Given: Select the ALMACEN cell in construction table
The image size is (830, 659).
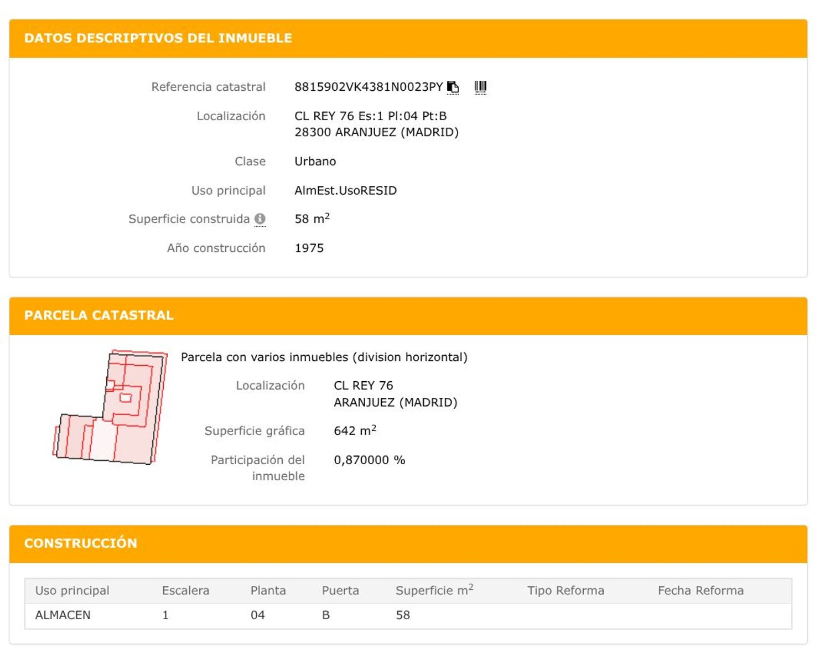Looking at the screenshot, I should click(63, 615).
